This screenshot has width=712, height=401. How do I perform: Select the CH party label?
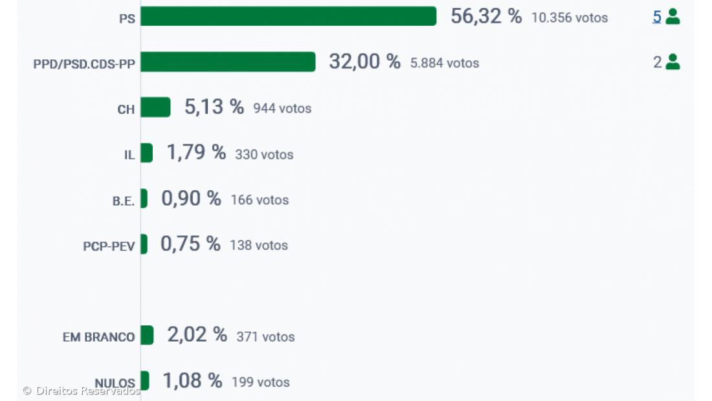click(126, 109)
